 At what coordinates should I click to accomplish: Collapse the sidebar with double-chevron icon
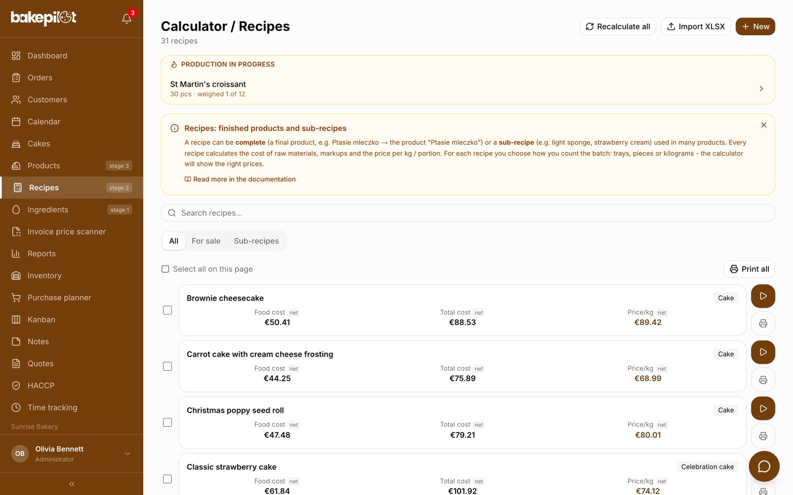click(x=71, y=484)
